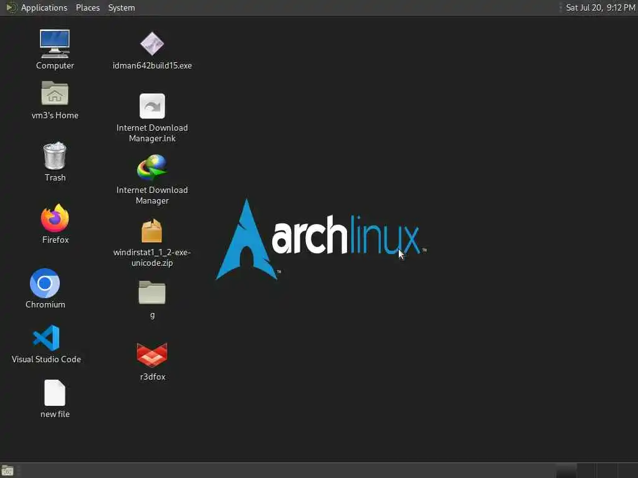This screenshot has height=478, width=638.
Task: Open the Places menu
Action: click(x=88, y=7)
